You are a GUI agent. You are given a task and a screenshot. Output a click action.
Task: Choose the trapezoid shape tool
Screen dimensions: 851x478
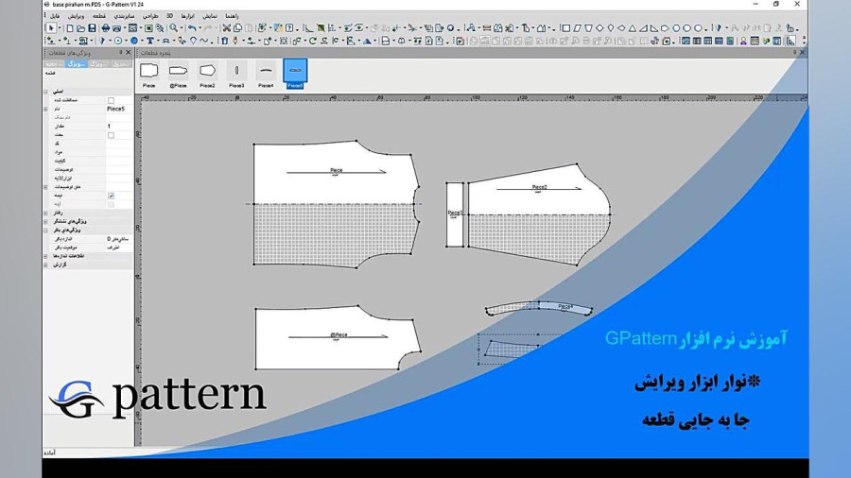tap(588, 28)
